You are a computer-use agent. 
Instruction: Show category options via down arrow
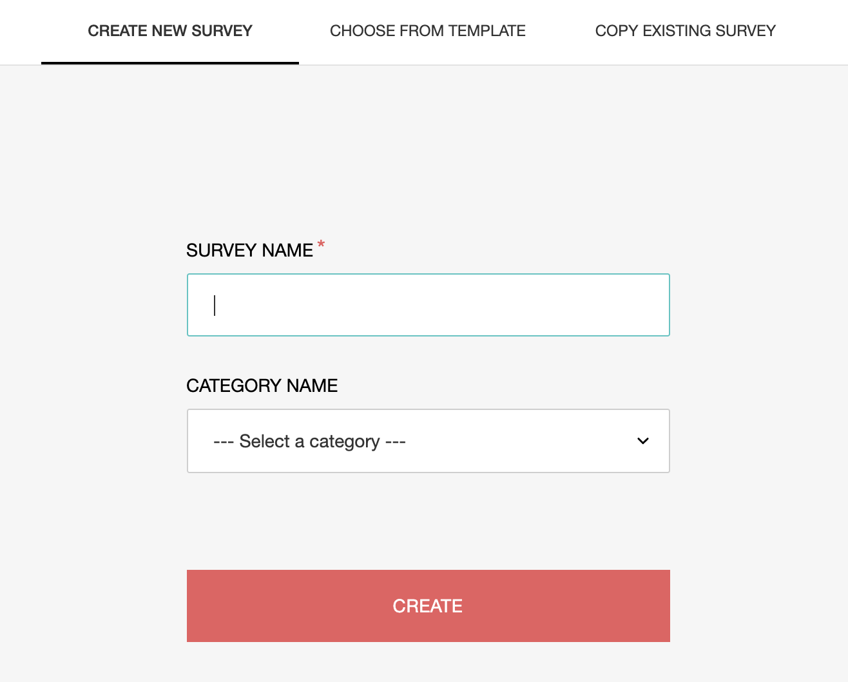coord(642,441)
